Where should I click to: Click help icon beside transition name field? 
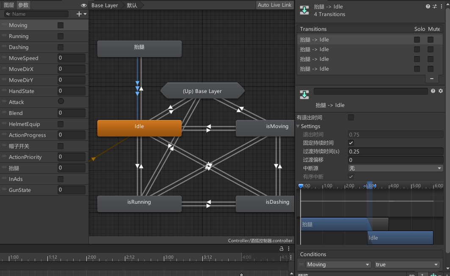click(433, 91)
